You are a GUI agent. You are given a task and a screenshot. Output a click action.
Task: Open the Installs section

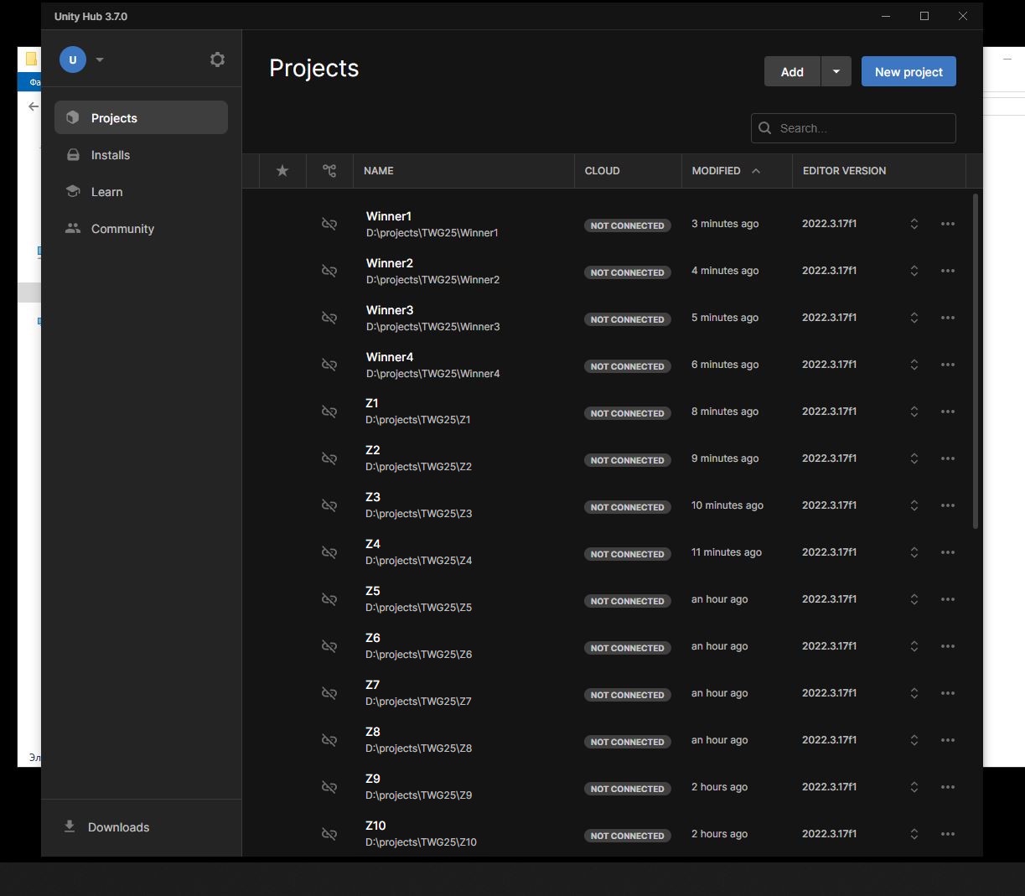141,154
